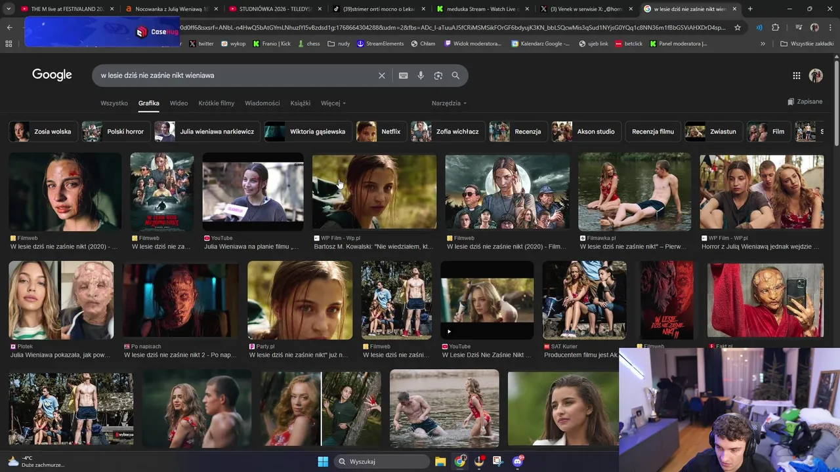840x472 pixels.
Task: Switch to THE M live at FESTIVALAND tab
Action: 66,9
